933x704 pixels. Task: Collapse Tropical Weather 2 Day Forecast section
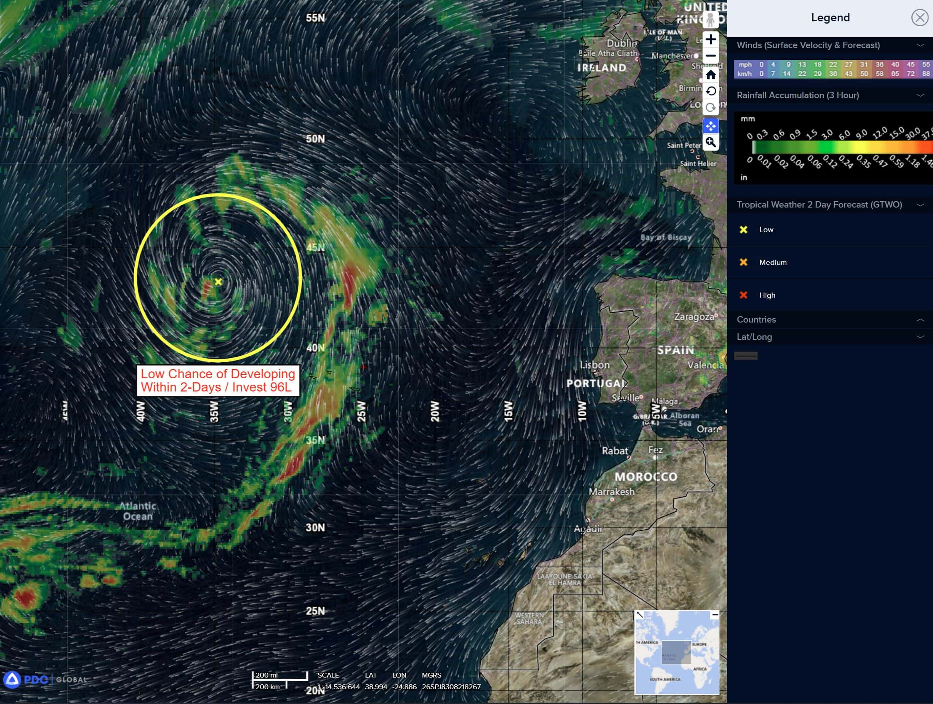[x=920, y=205]
